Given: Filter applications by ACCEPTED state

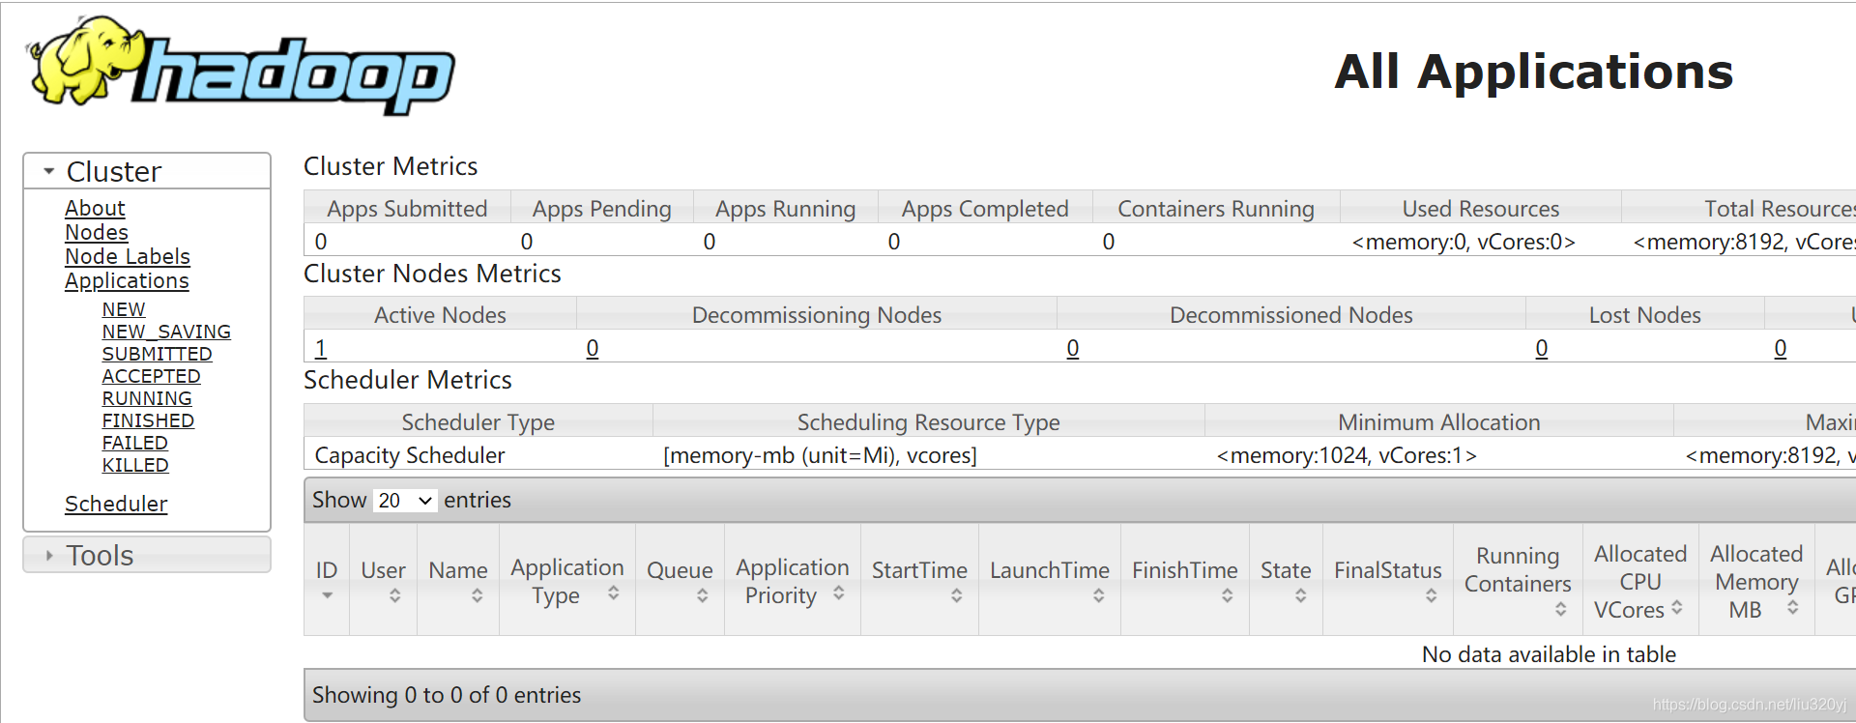Looking at the screenshot, I should (151, 376).
